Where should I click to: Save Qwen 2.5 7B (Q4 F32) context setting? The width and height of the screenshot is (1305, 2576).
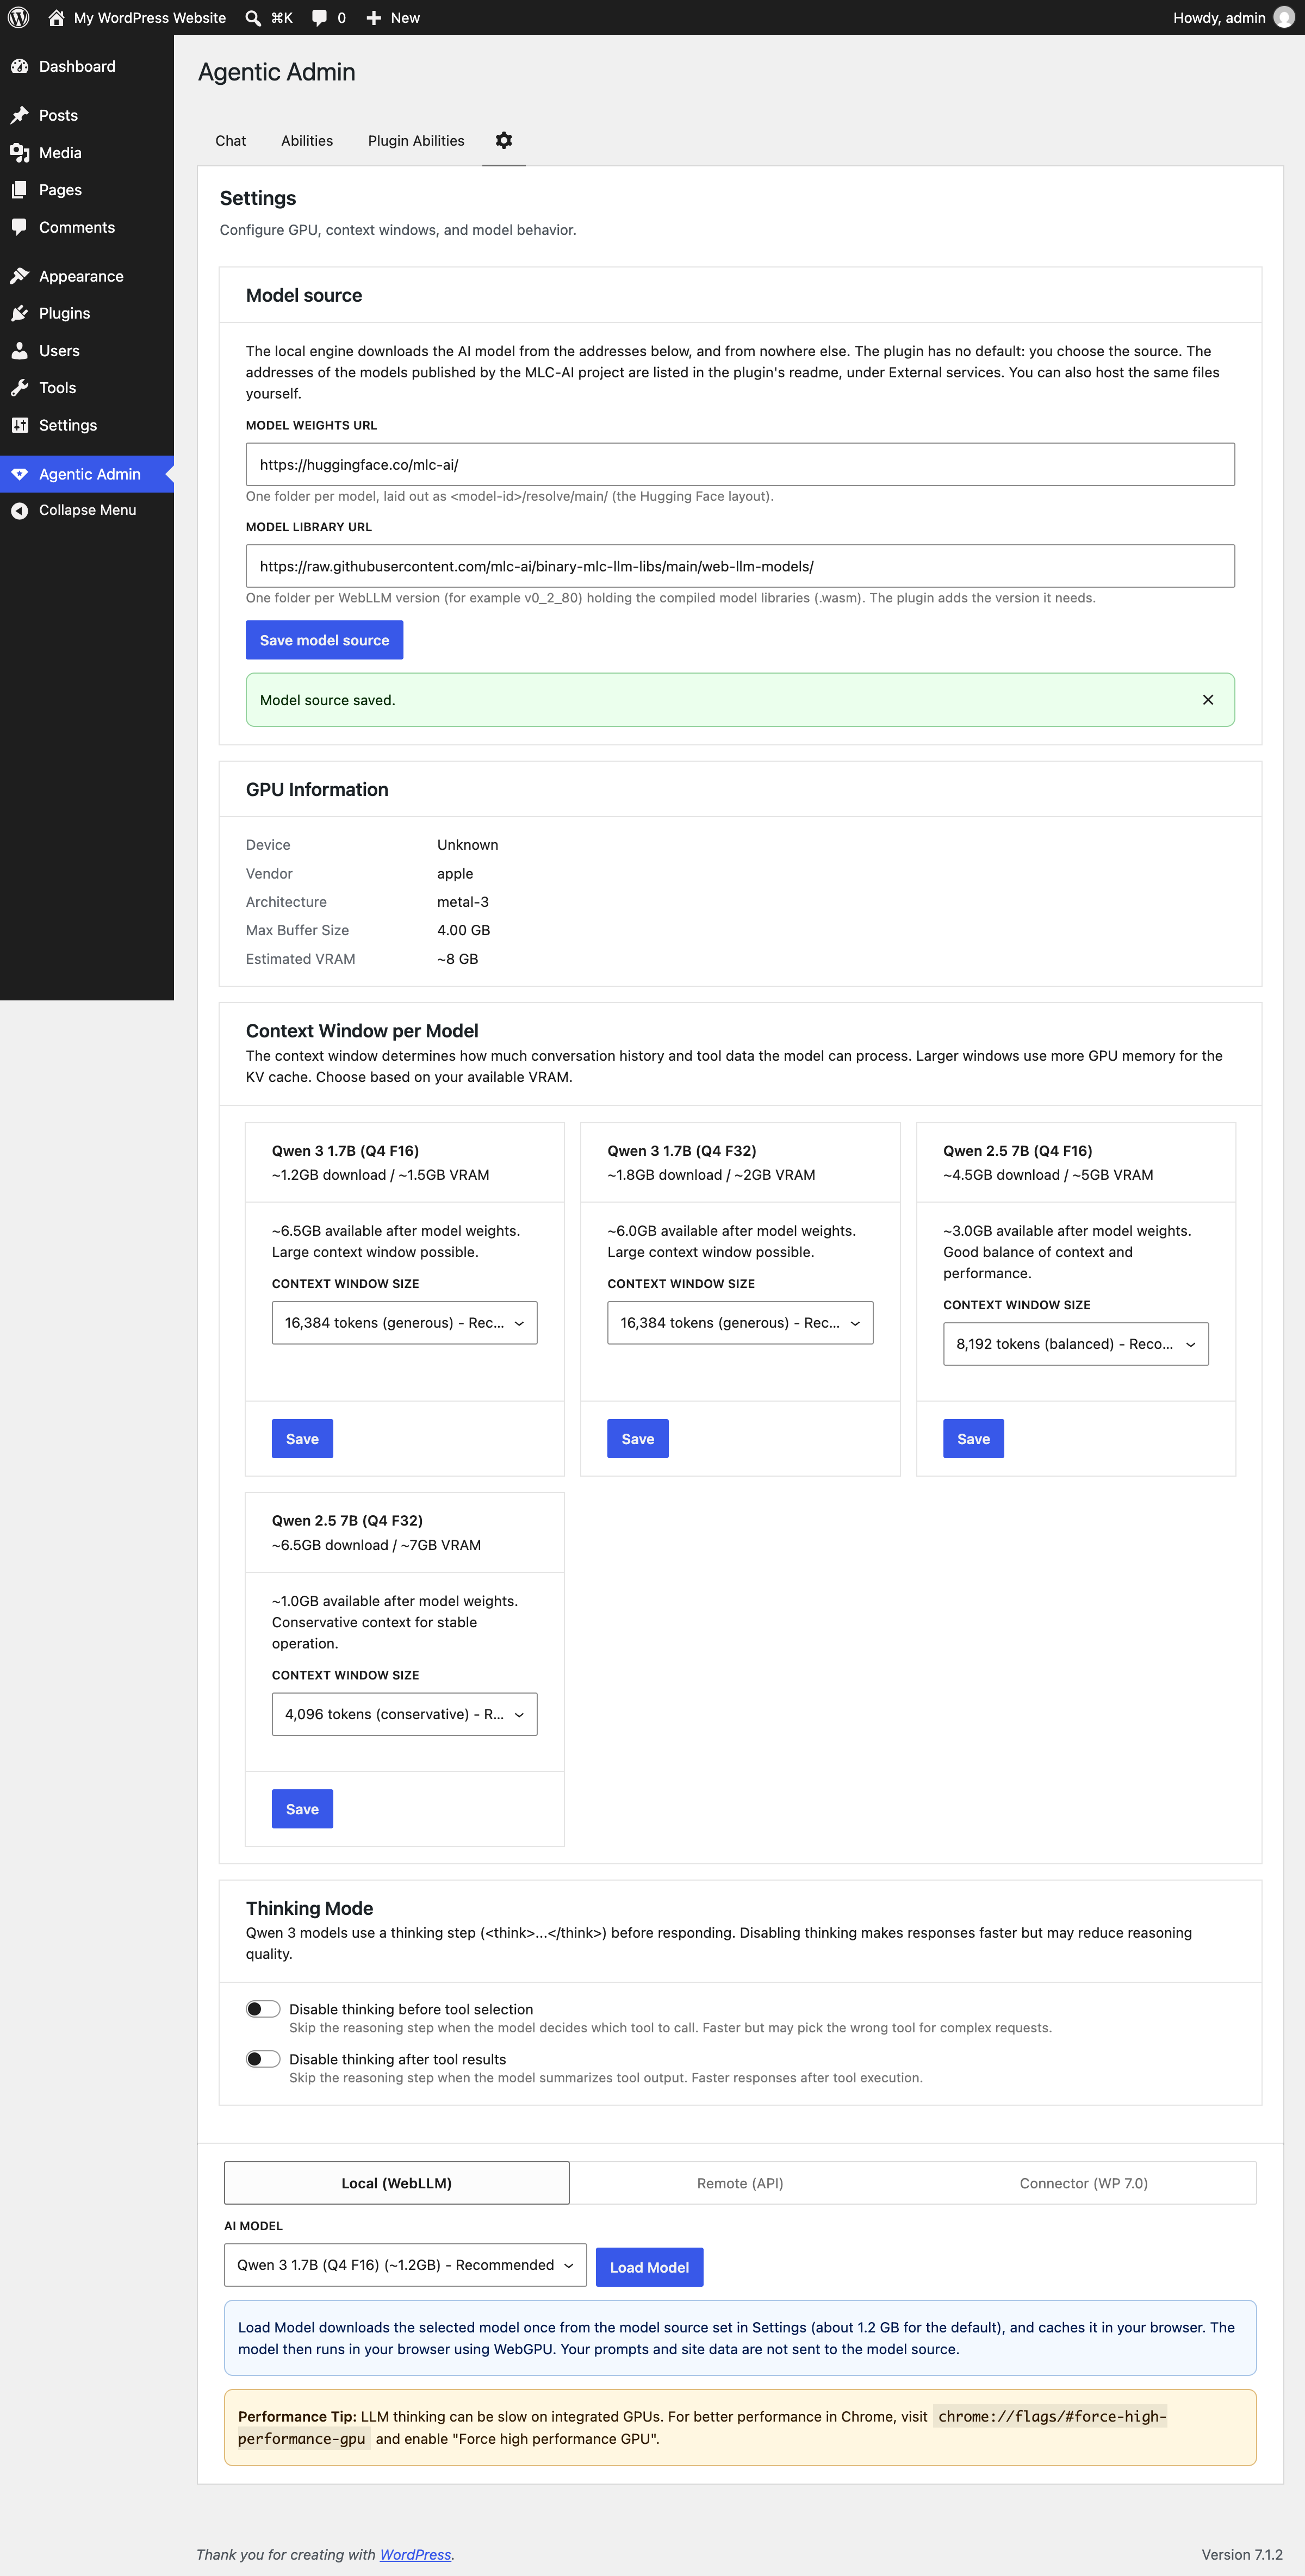tap(302, 1809)
